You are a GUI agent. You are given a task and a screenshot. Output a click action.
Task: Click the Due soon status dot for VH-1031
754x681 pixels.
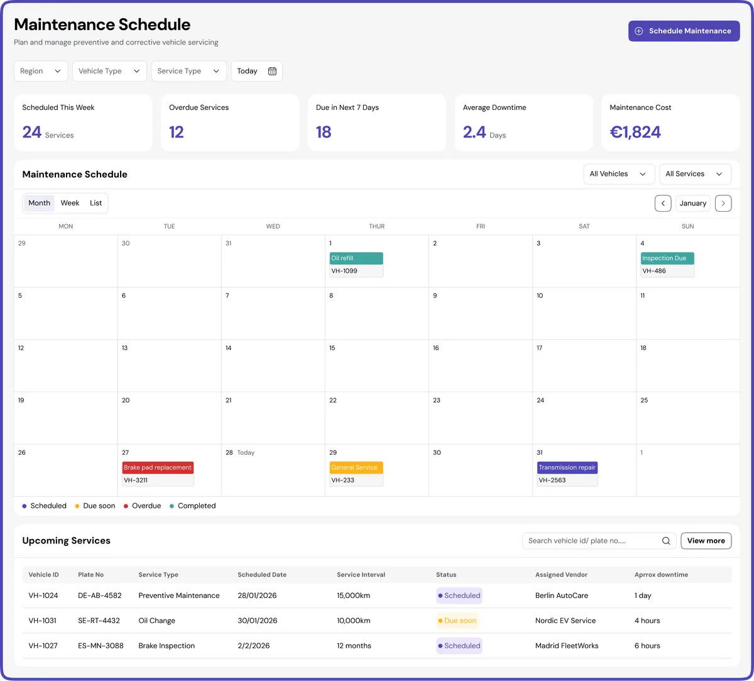(x=444, y=621)
